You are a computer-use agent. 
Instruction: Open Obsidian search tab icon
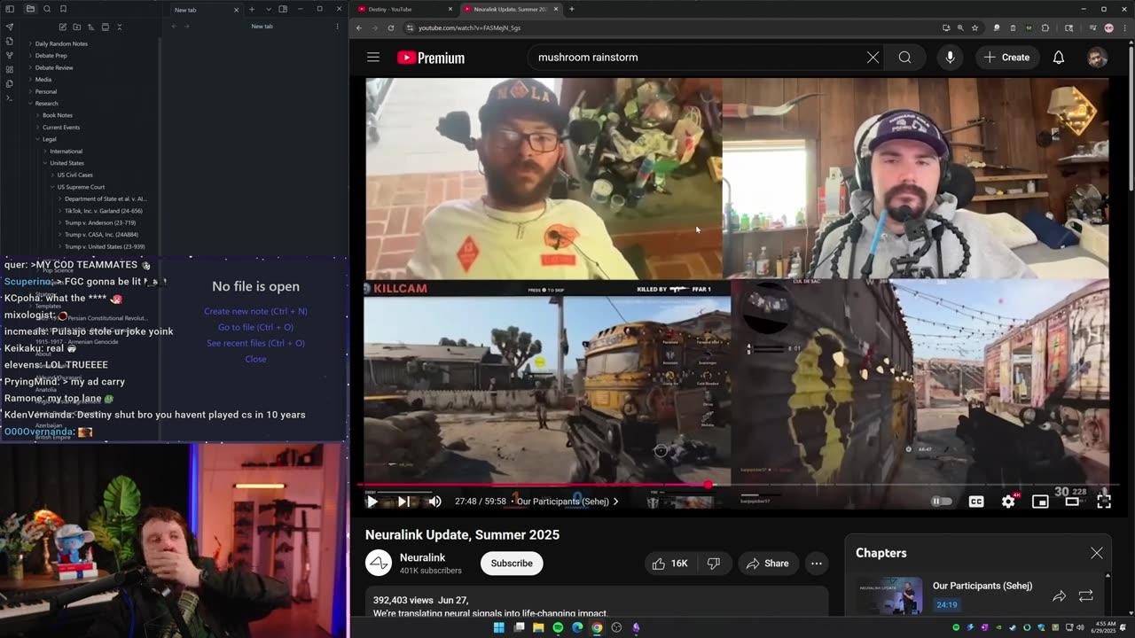[47, 9]
